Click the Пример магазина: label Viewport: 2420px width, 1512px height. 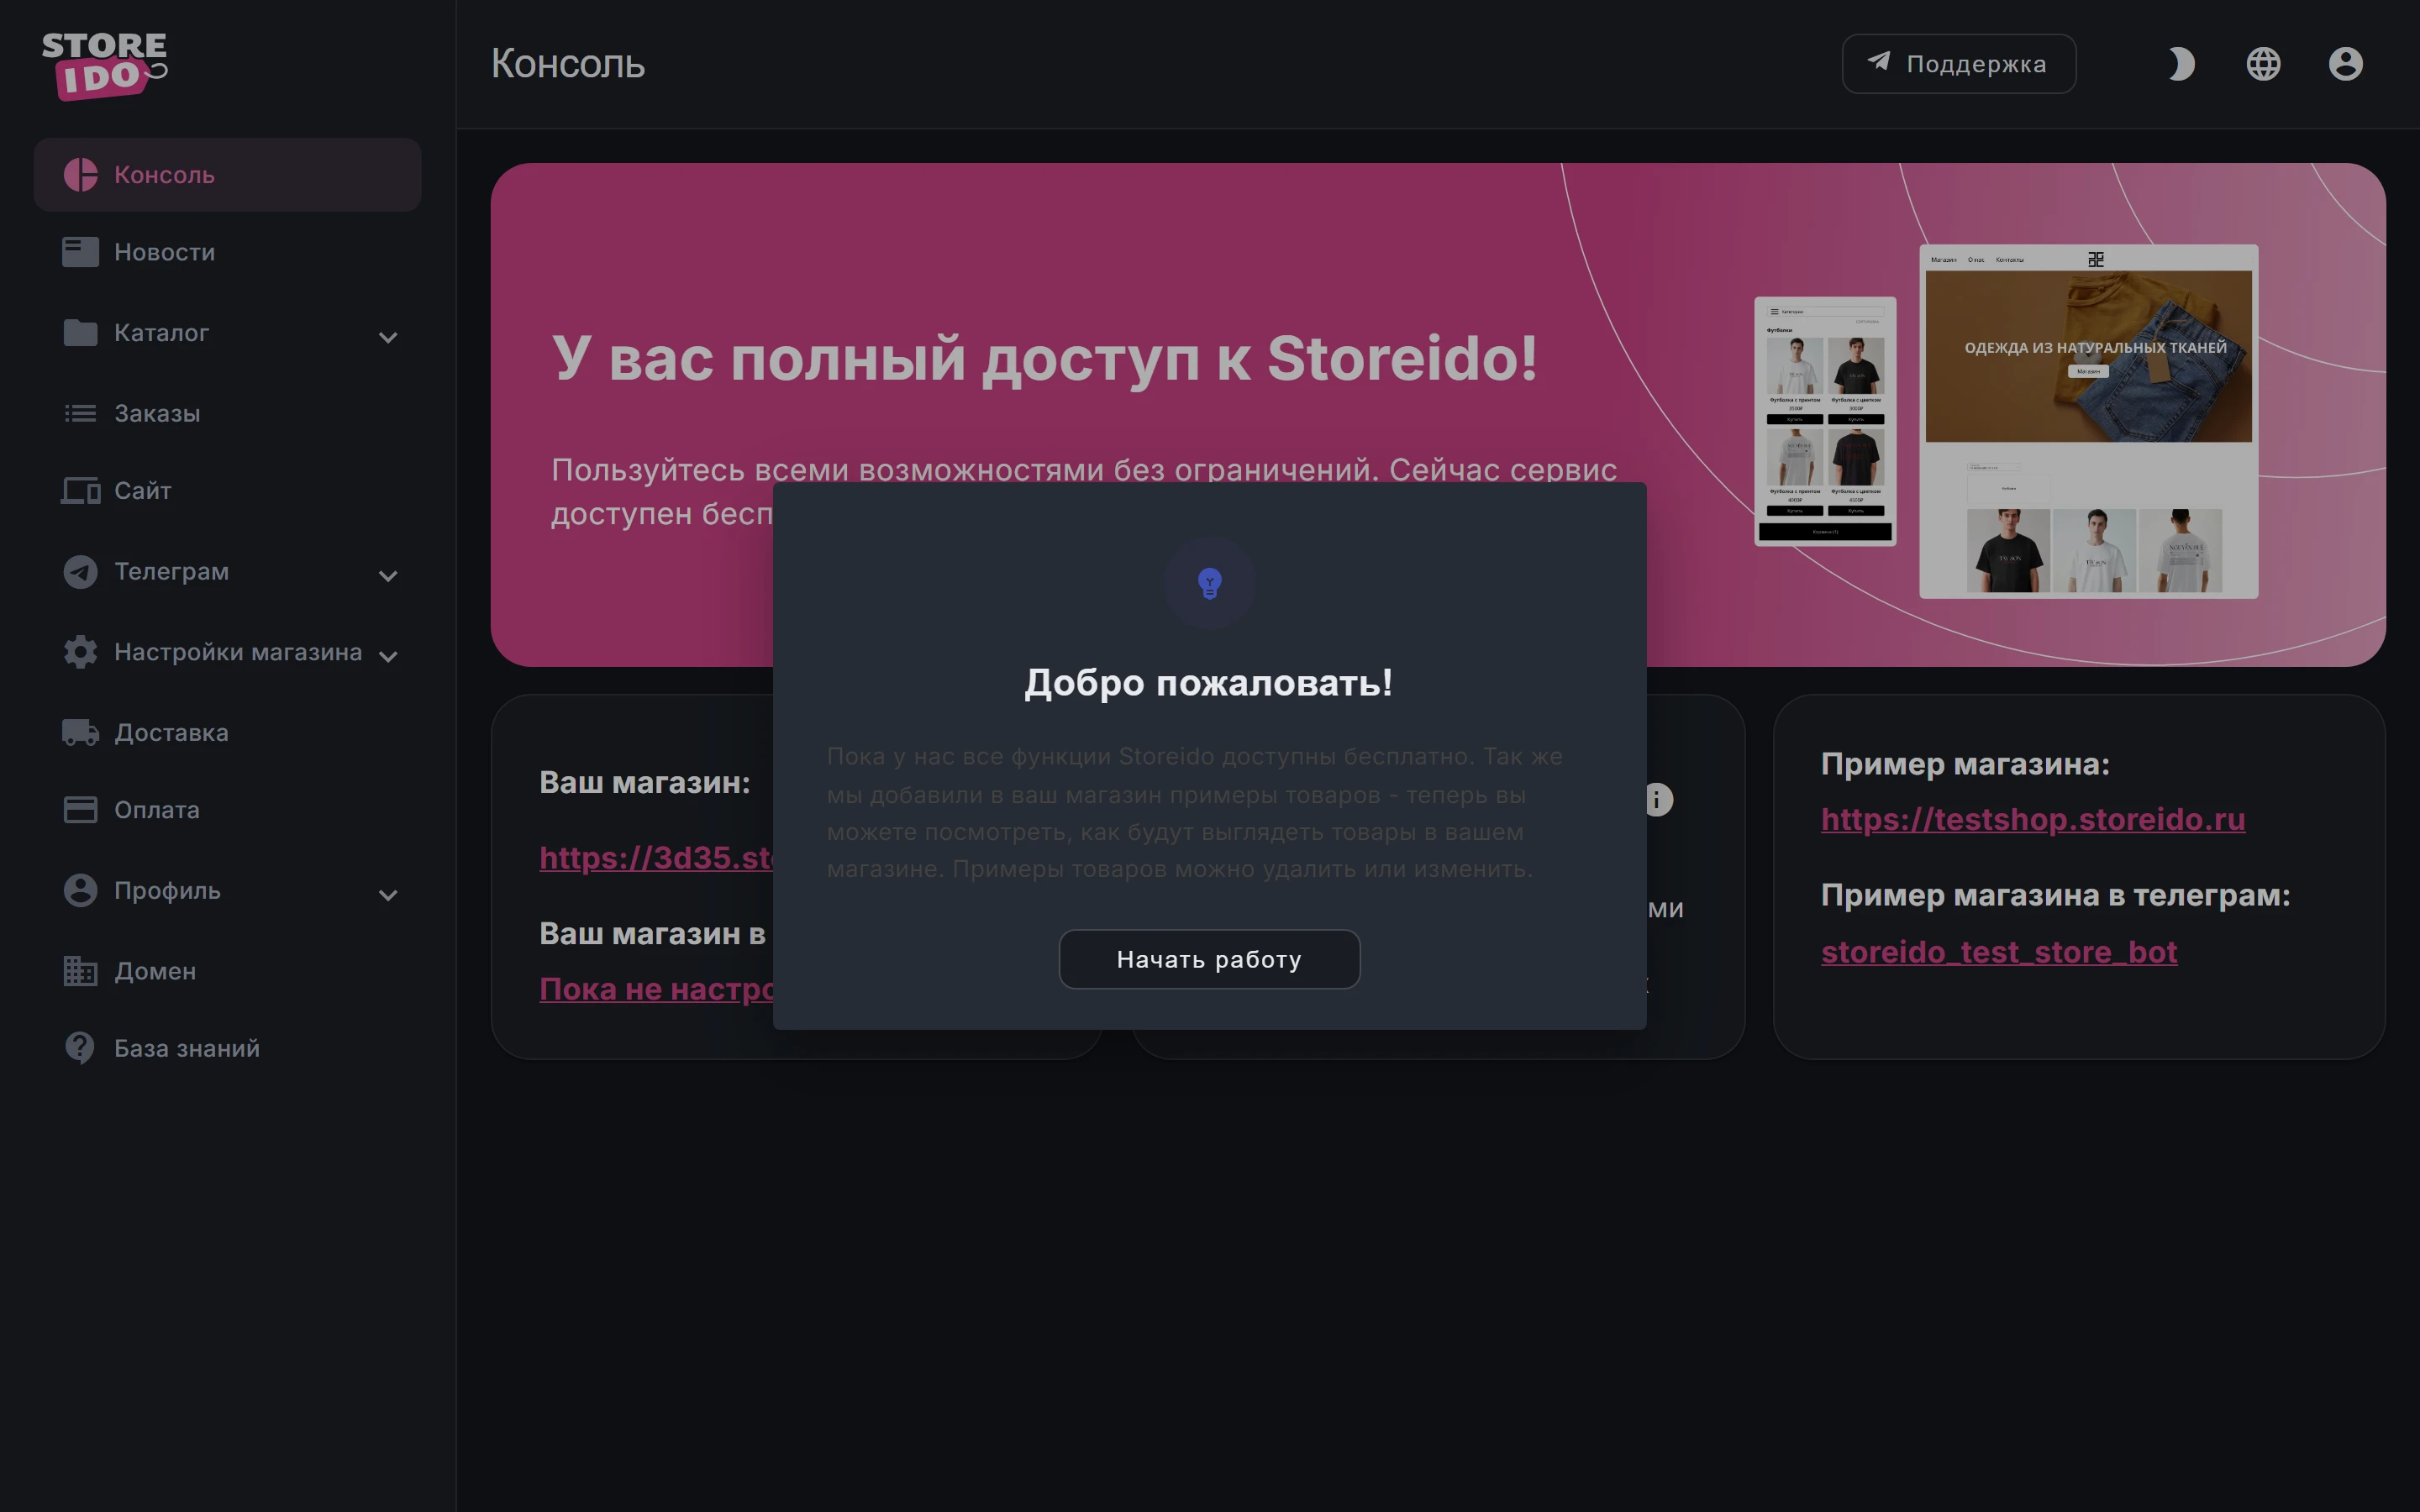tap(1965, 764)
